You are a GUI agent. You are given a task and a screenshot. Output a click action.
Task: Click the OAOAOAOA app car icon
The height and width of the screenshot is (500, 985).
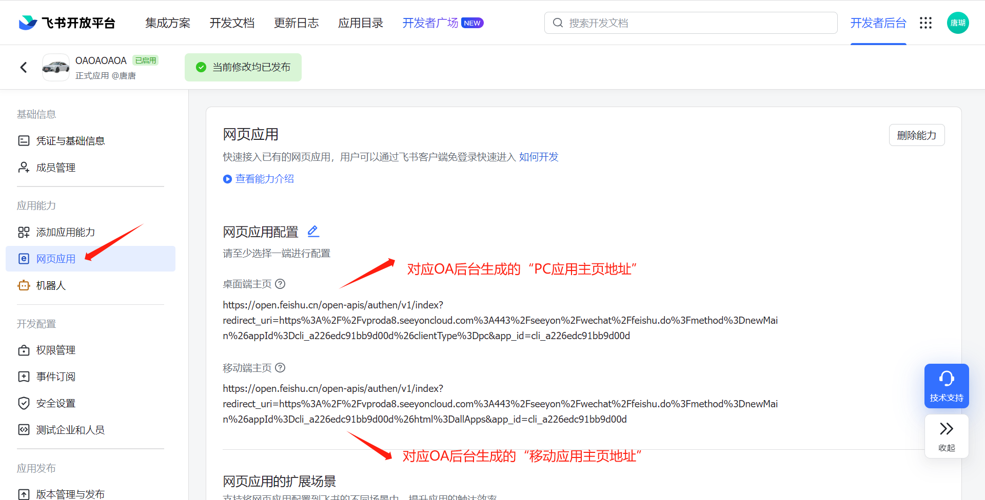(x=56, y=67)
